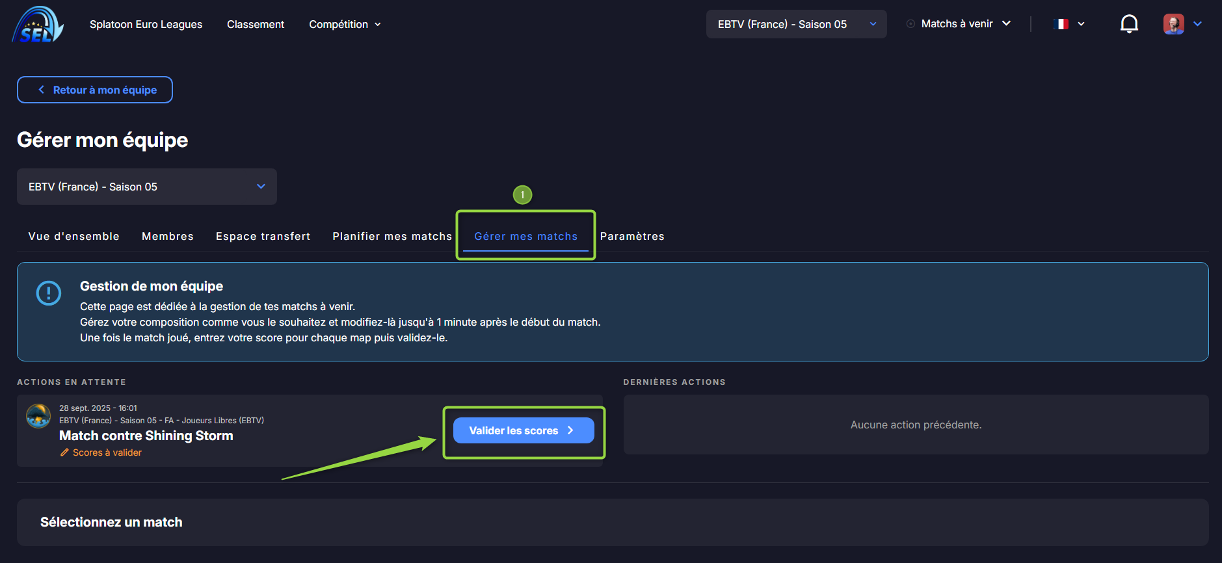Open the Classement link in navbar
This screenshot has width=1222, height=563.
coord(256,24)
